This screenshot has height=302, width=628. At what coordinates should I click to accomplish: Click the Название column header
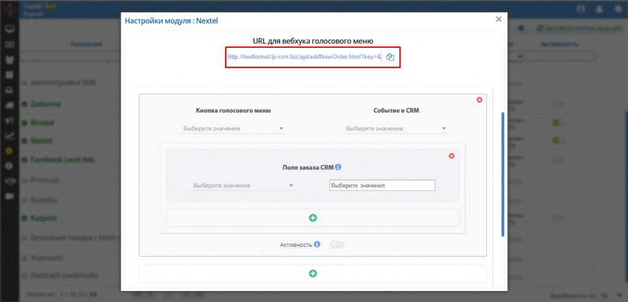click(86, 44)
